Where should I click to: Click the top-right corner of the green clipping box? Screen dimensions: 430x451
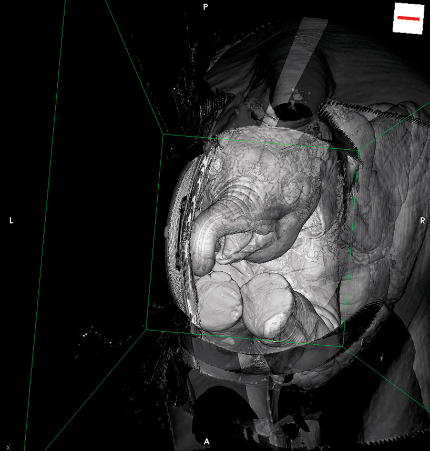tap(359, 150)
